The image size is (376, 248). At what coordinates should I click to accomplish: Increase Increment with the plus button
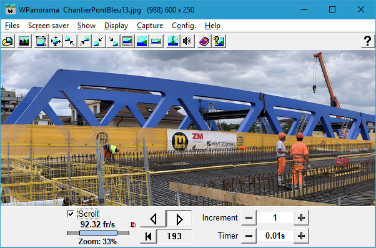301,218
